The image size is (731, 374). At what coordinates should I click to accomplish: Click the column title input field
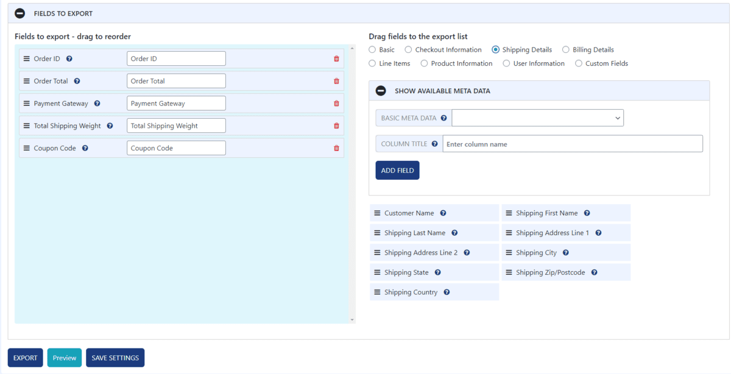(x=573, y=144)
